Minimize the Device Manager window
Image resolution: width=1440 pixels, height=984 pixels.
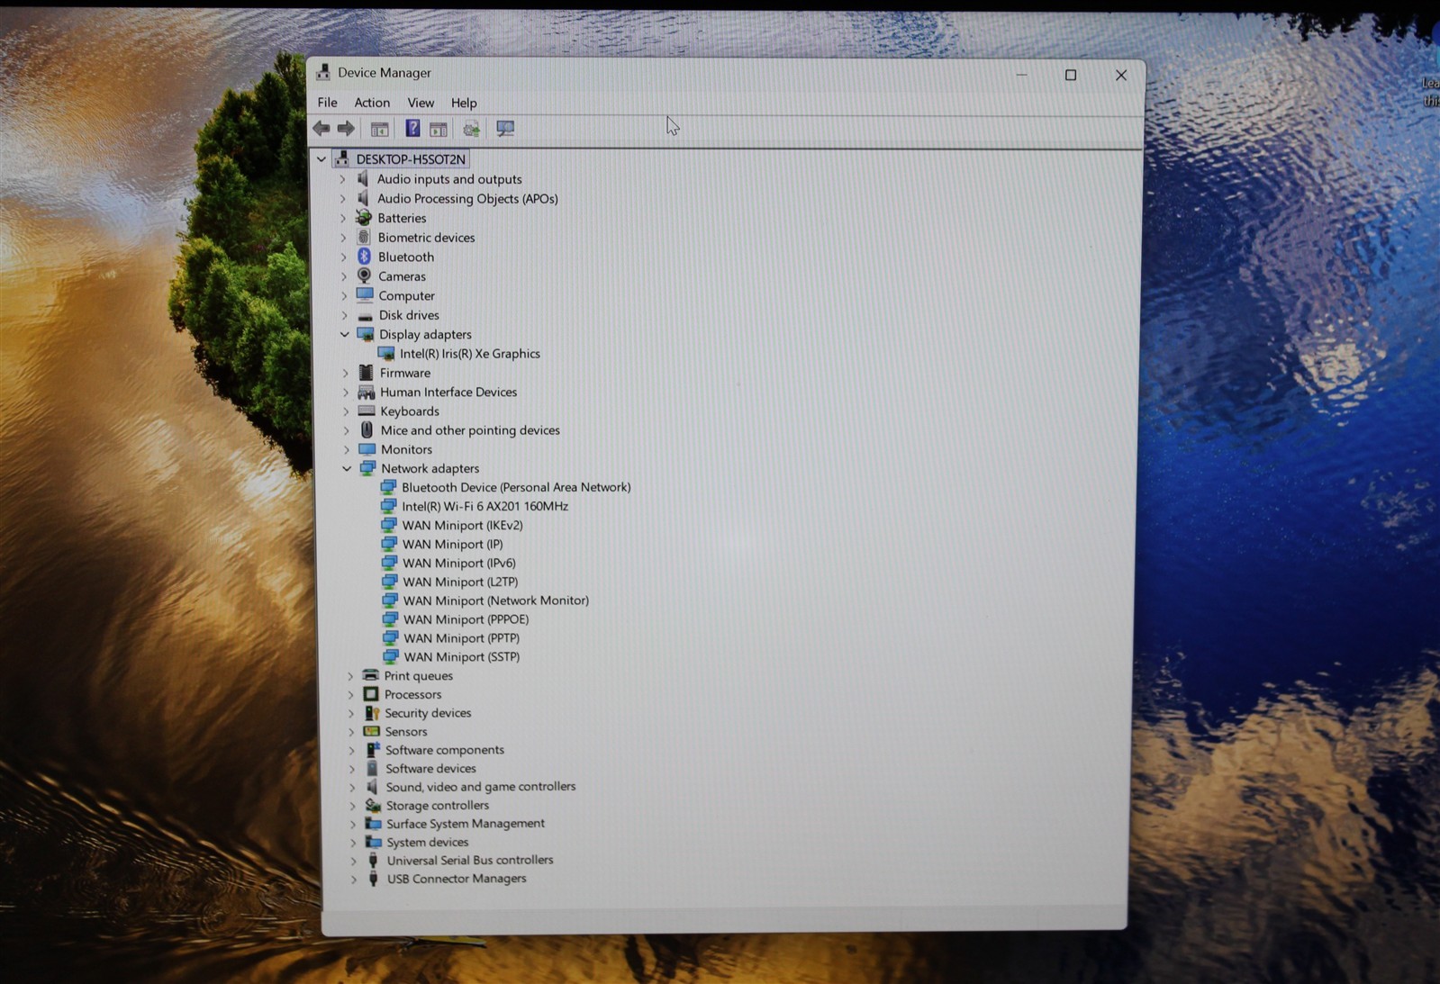pos(1021,75)
